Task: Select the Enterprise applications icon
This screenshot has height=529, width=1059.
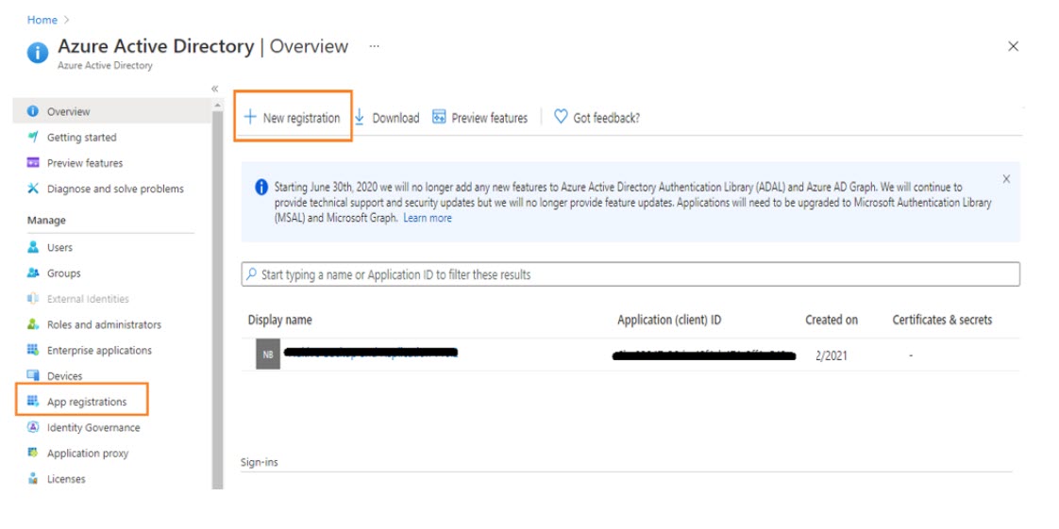Action: (x=33, y=350)
